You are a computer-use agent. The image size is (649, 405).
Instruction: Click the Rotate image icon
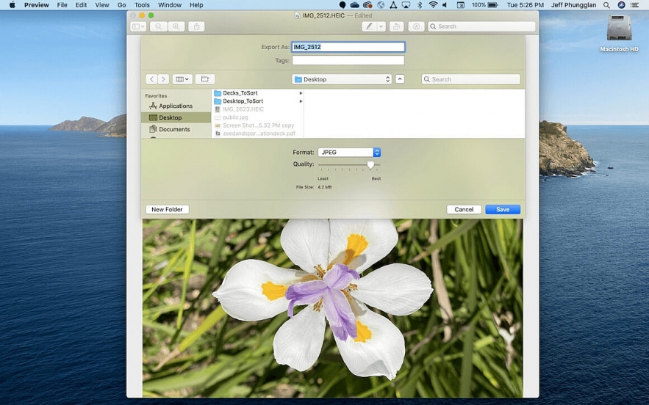[396, 26]
